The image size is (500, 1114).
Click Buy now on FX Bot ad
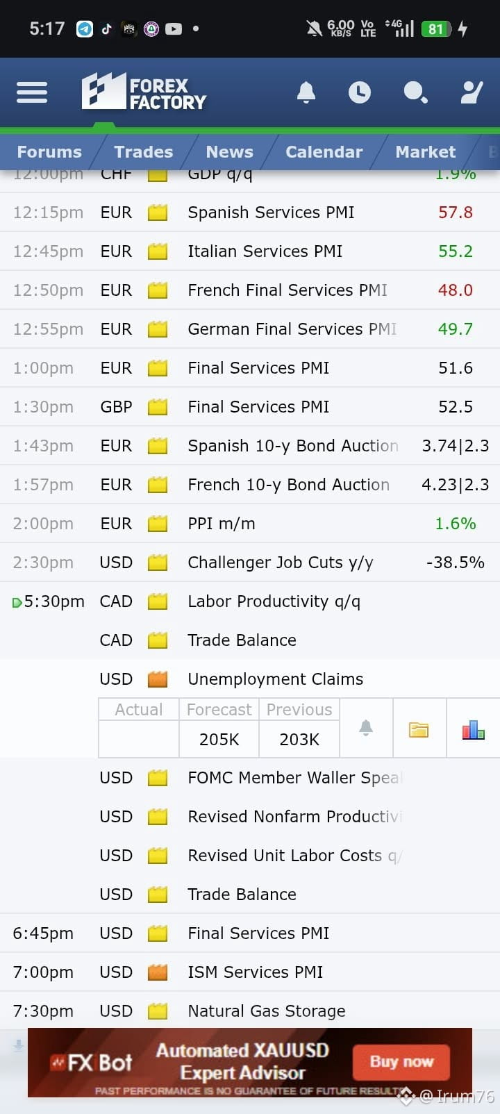click(401, 1061)
